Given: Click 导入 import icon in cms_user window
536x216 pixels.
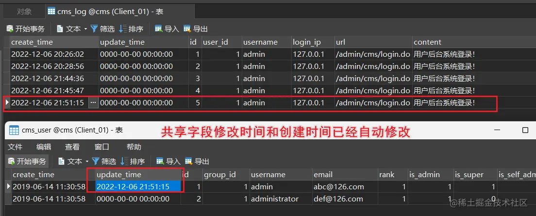Looking at the screenshot, I should point(160,161).
